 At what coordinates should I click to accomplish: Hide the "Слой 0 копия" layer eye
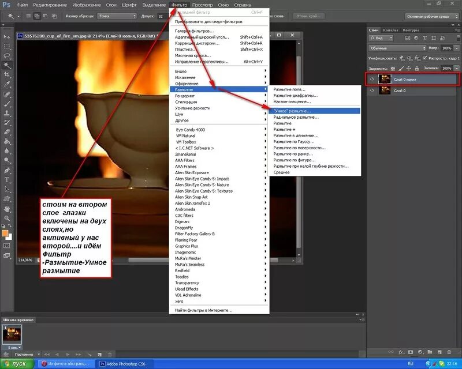(372, 79)
